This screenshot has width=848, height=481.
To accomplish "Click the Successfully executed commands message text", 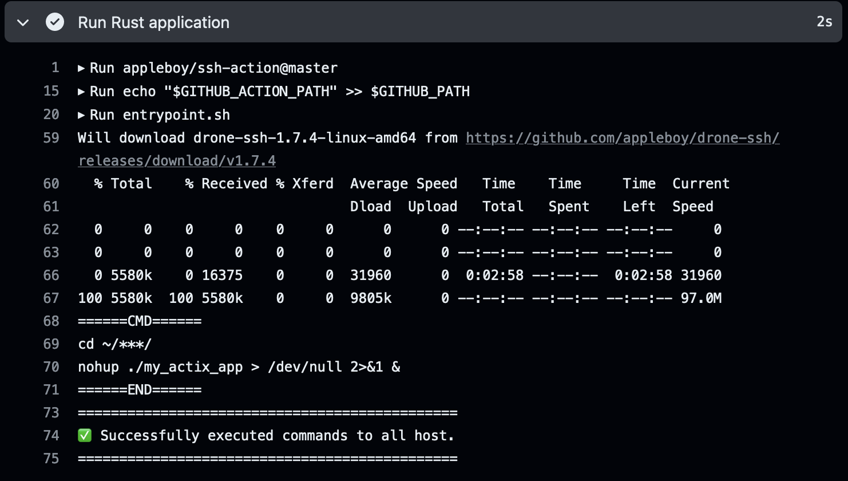I will pos(277,436).
